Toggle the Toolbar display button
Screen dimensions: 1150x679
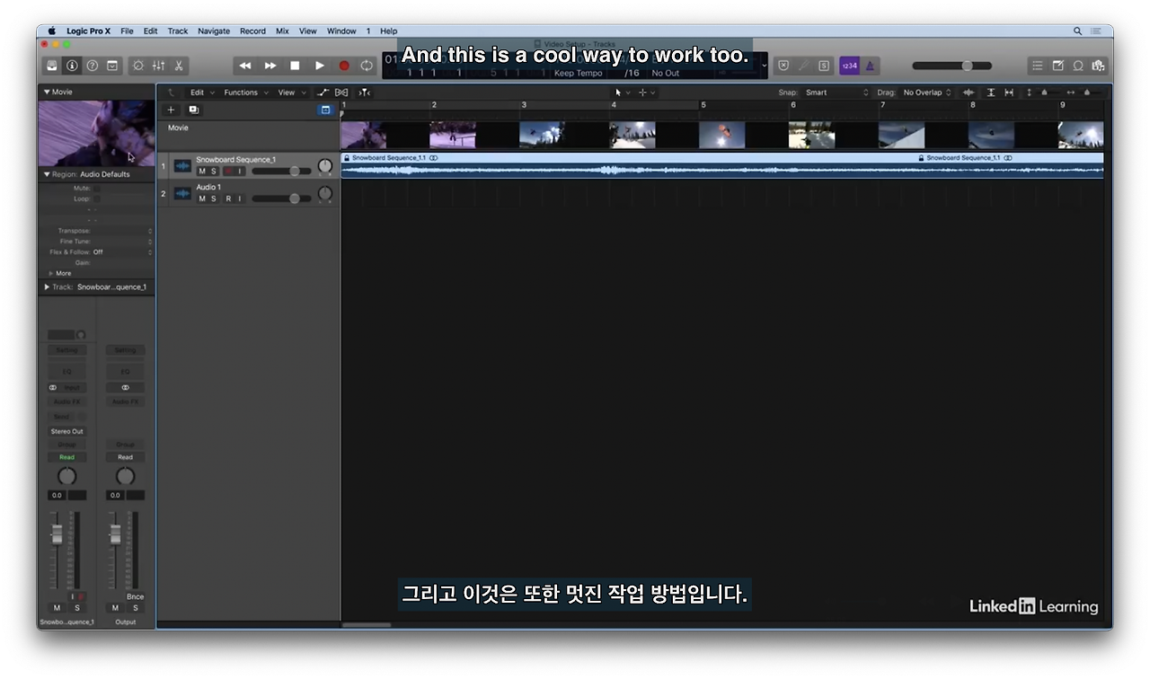112,66
